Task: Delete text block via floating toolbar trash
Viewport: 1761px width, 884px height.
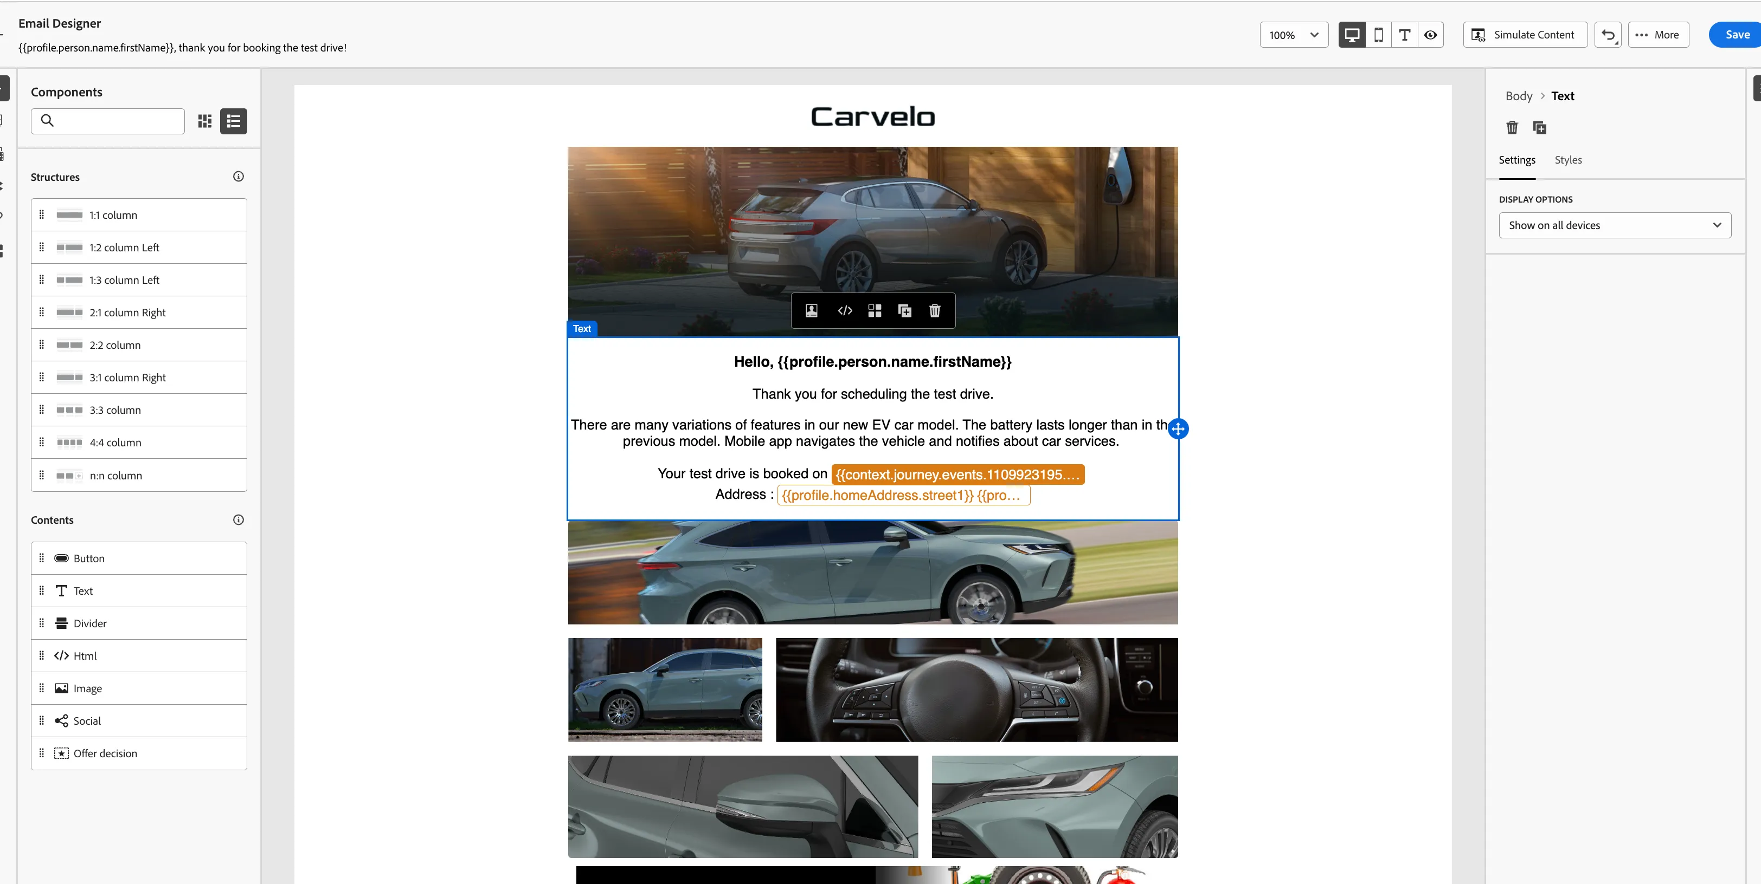Action: (935, 311)
